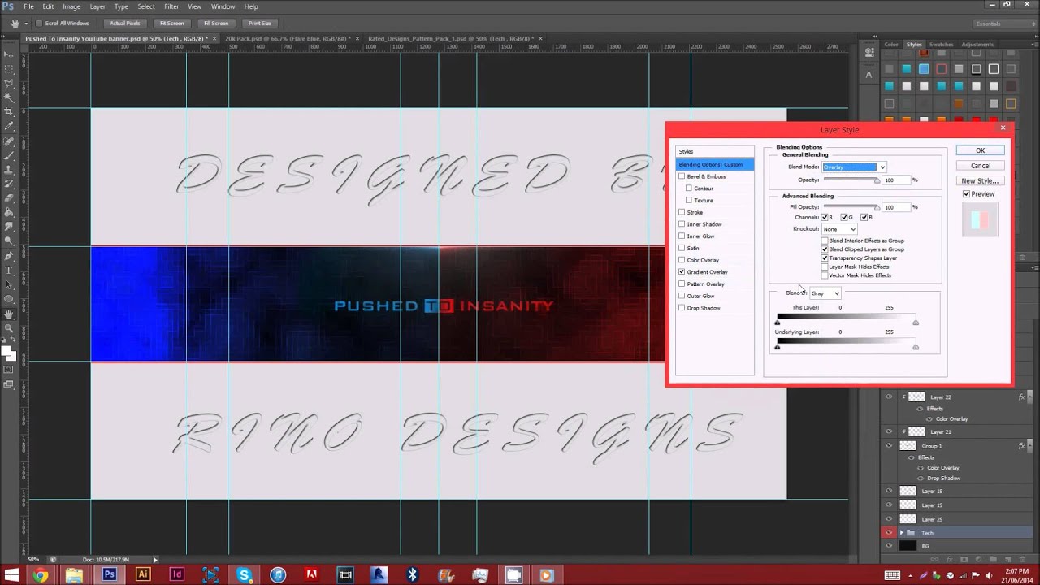Enable the Bevel & Emboss style checkbox
The image size is (1040, 585).
[x=682, y=176]
